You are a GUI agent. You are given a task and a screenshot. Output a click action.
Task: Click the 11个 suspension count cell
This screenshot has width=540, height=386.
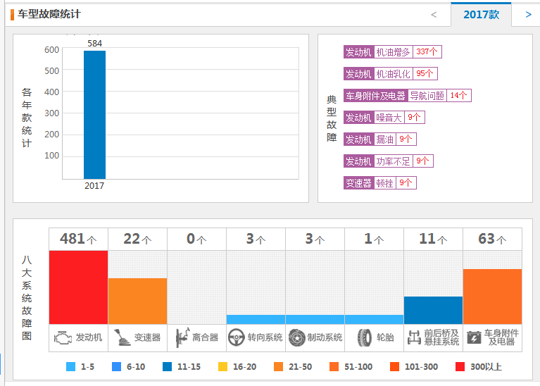[x=433, y=239]
